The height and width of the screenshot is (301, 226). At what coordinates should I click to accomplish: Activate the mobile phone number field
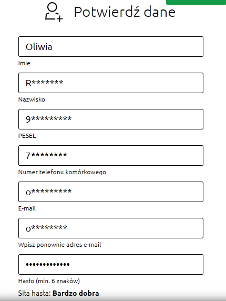point(111,155)
